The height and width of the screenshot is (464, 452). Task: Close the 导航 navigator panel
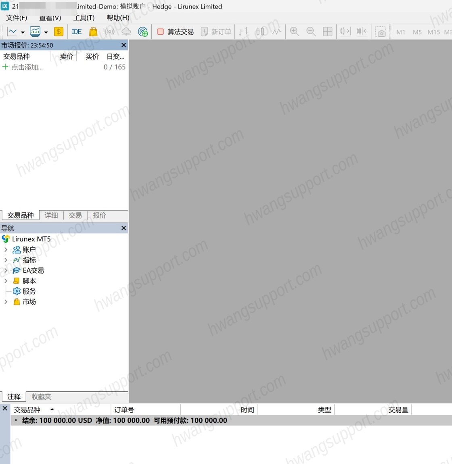124,228
